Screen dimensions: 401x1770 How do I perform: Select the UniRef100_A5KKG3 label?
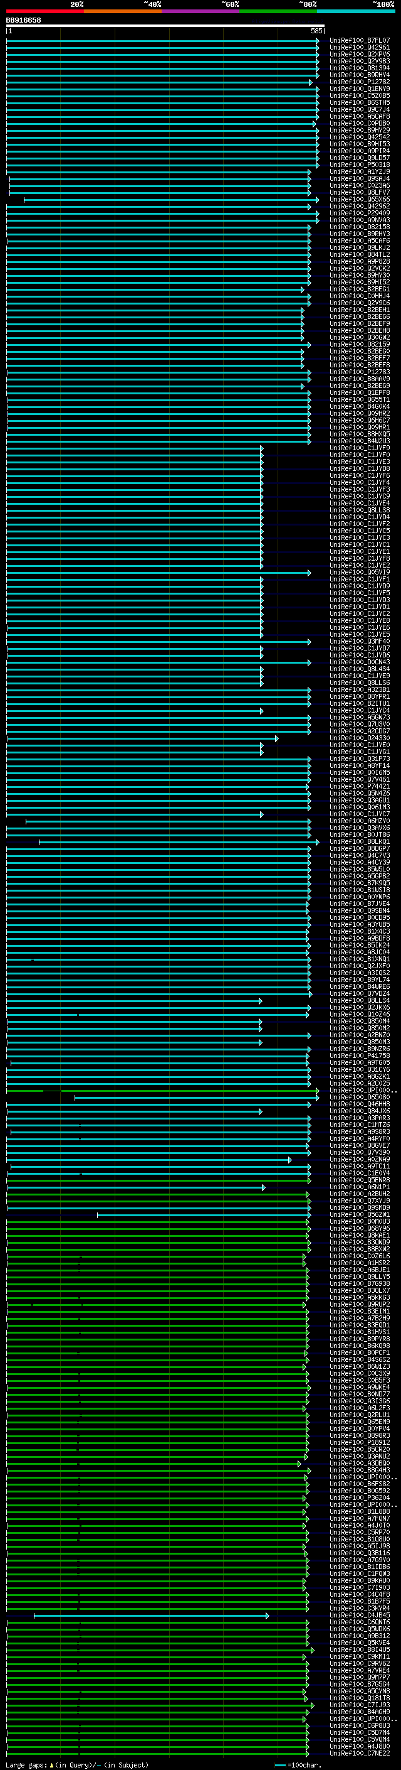359,1298
